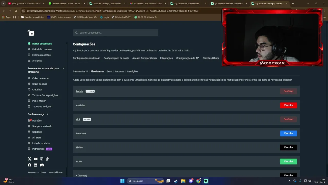328x185 pixels.
Task: Select the Plataformas sub-tab
Action: pos(97,71)
